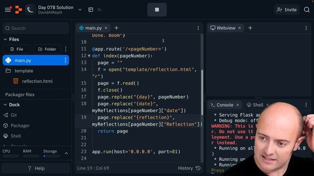Close the main.py editor tab
Image resolution: width=314 pixels, height=176 pixels.
(x=106, y=28)
